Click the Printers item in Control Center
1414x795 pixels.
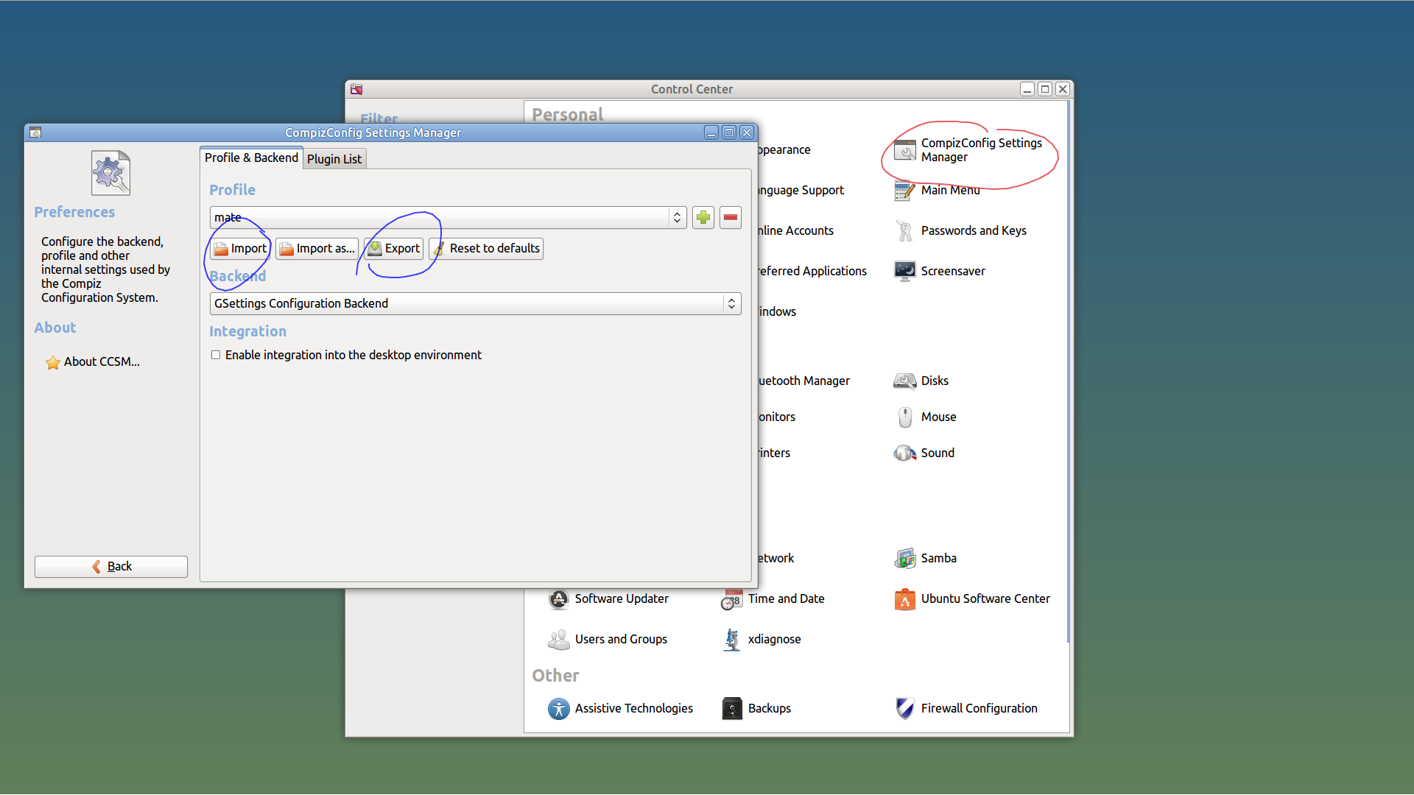(x=774, y=453)
